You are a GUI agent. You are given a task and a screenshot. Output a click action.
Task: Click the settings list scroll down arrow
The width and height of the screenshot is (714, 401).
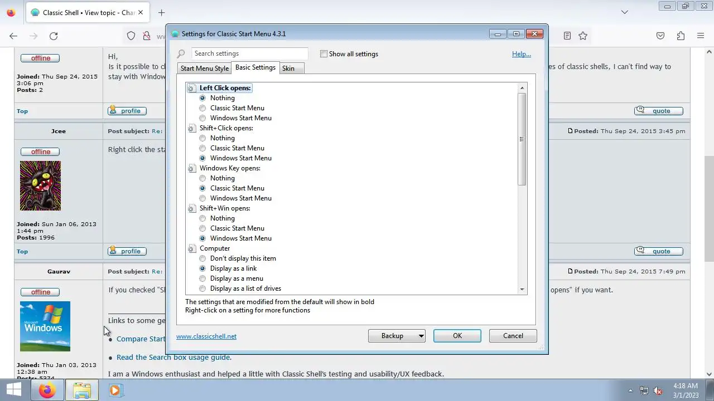point(522,289)
